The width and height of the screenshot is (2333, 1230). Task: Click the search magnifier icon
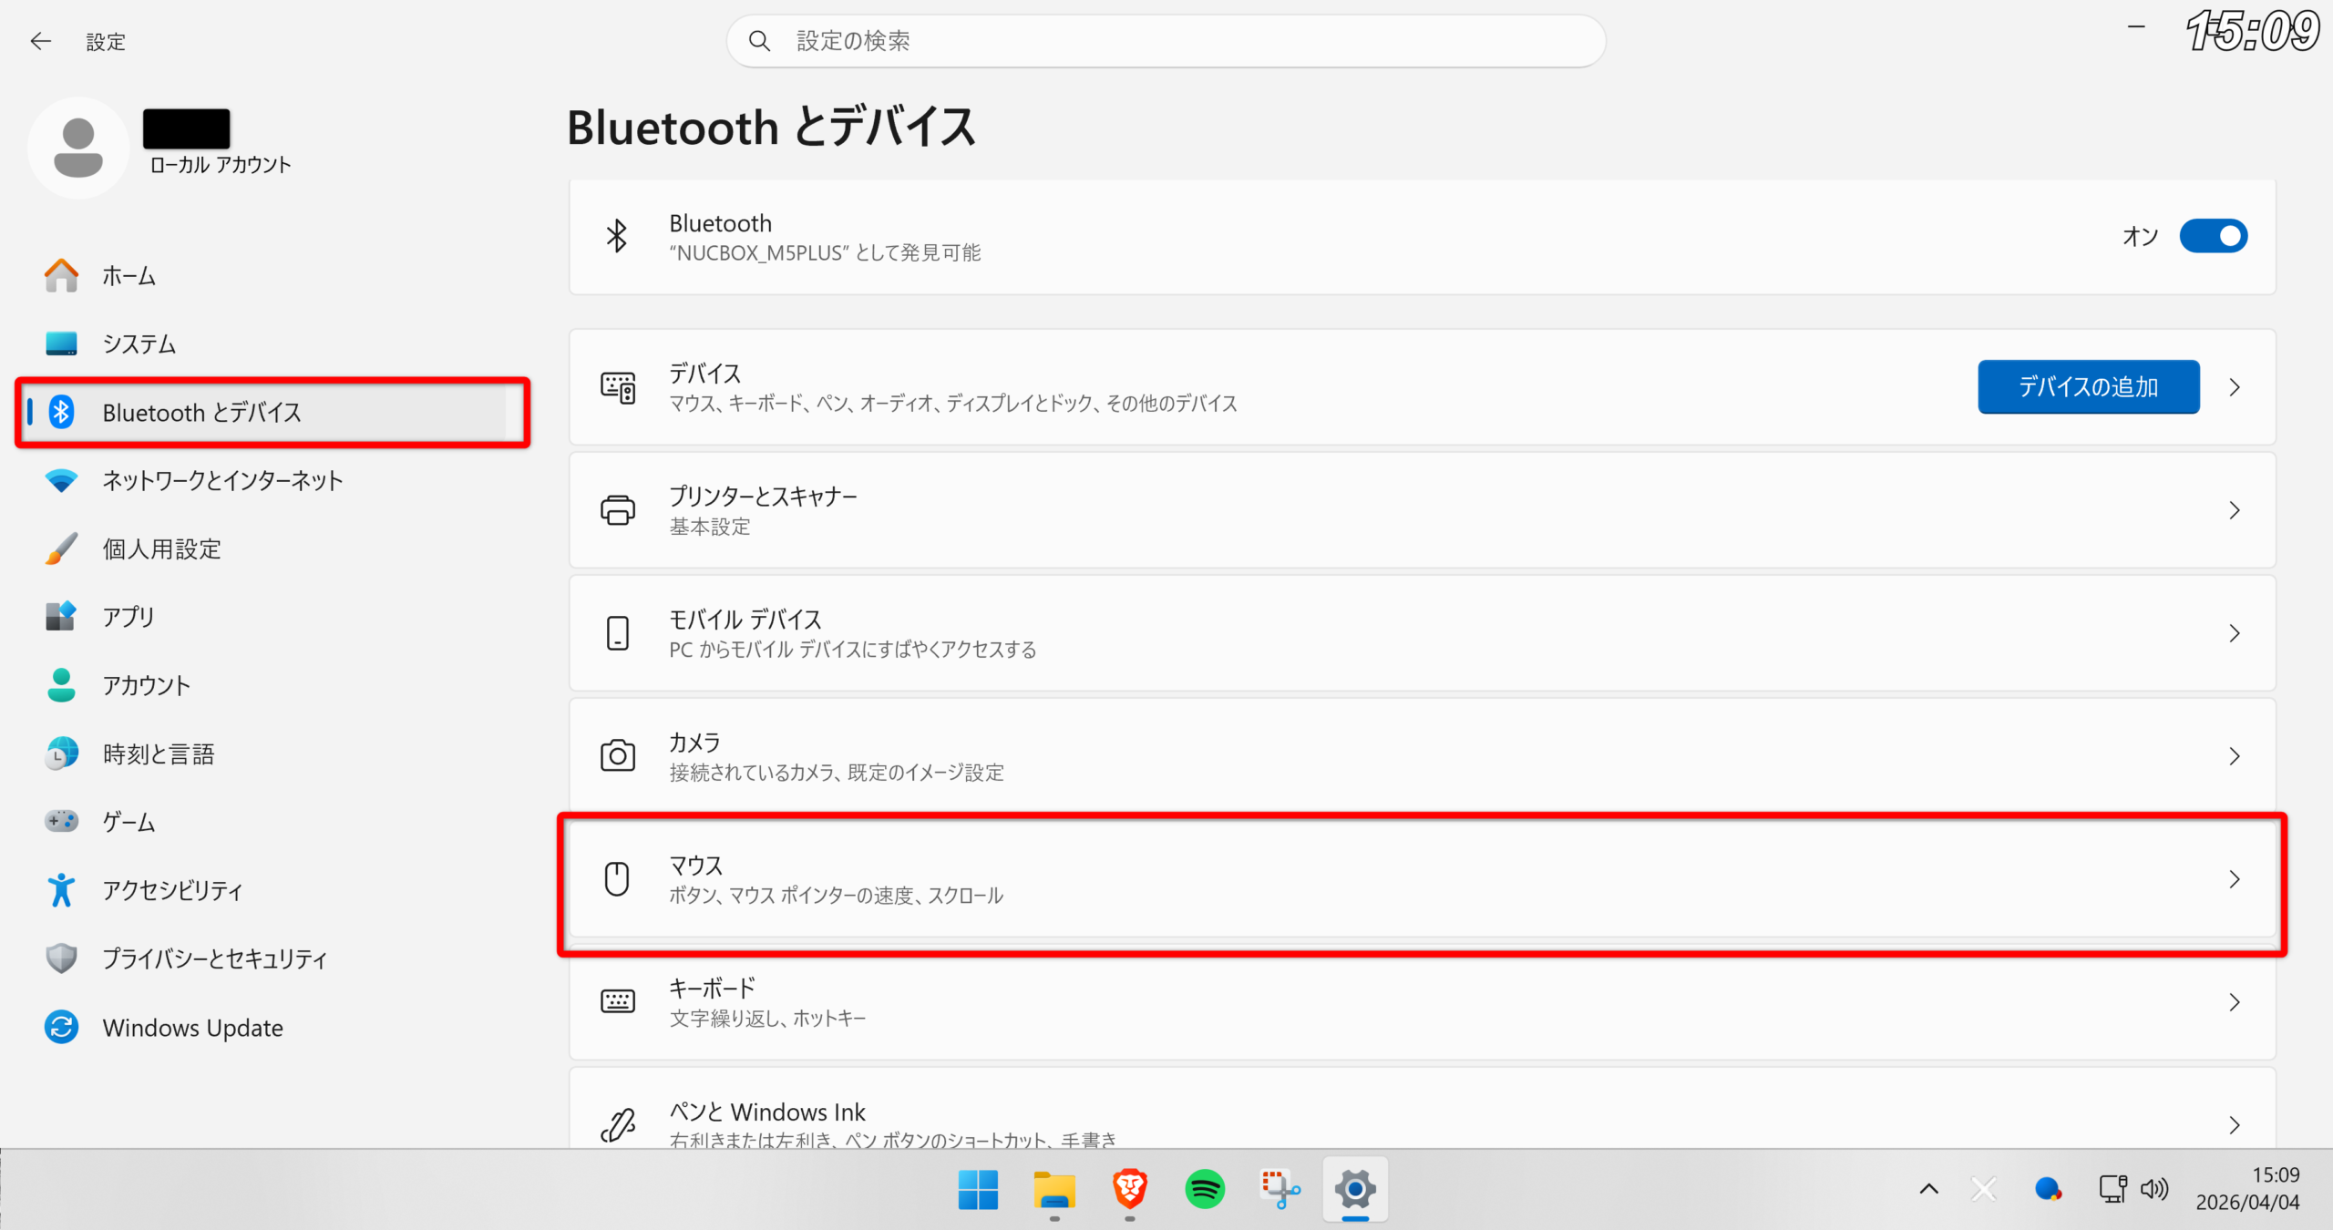[759, 41]
